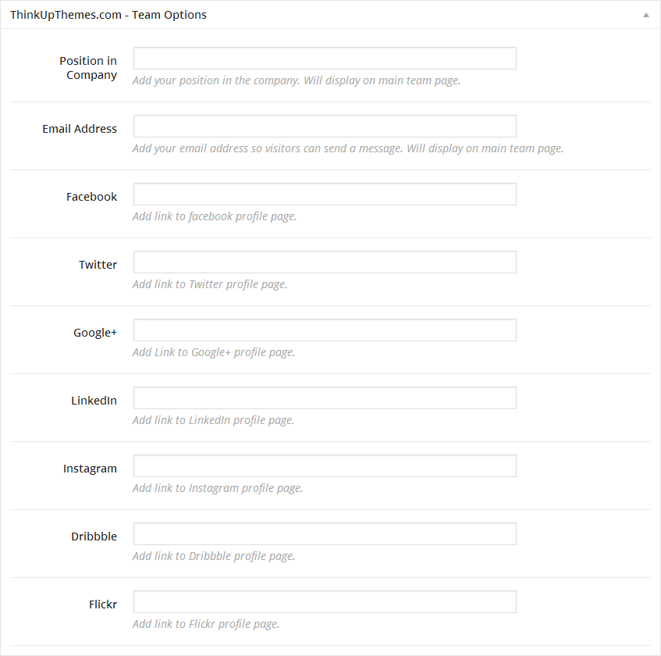661x656 pixels.
Task: Click the "Email Address" field label
Action: click(80, 129)
